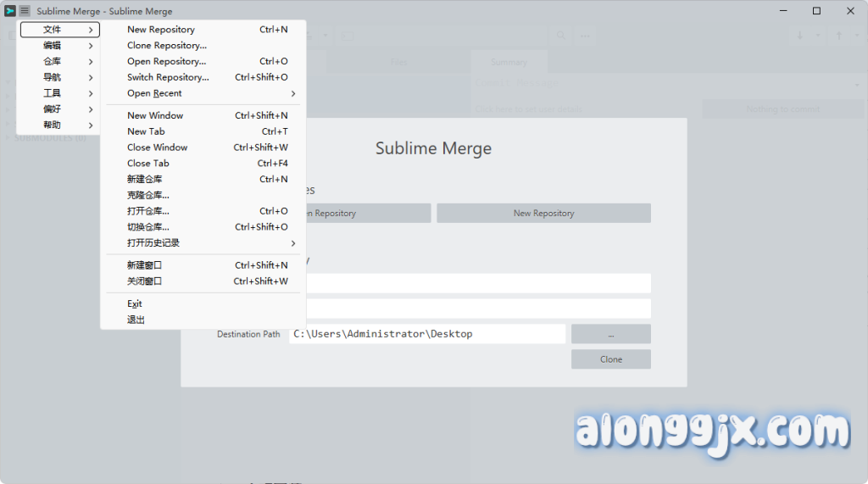868x484 pixels.
Task: Click the search magnifier icon in toolbar
Action: point(561,36)
